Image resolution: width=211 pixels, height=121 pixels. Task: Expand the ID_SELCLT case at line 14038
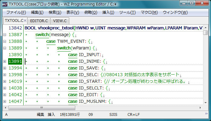(x=5, y=88)
